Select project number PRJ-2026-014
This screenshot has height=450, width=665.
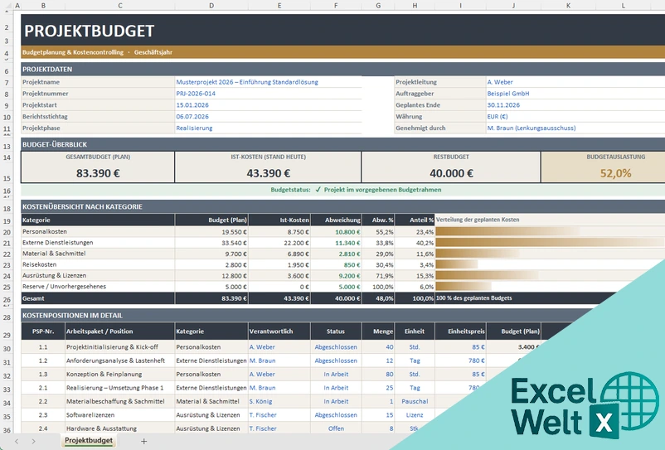pos(268,94)
